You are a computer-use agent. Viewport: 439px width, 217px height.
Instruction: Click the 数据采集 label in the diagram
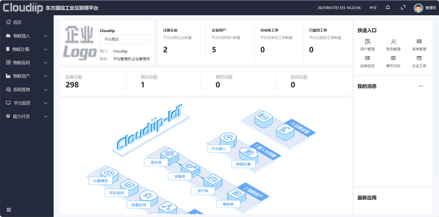[x=243, y=164]
